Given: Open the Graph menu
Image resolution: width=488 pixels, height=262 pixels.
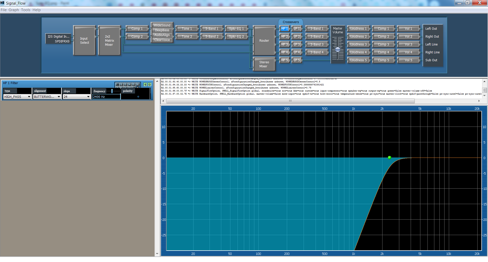Looking at the screenshot, I should [x=14, y=10].
